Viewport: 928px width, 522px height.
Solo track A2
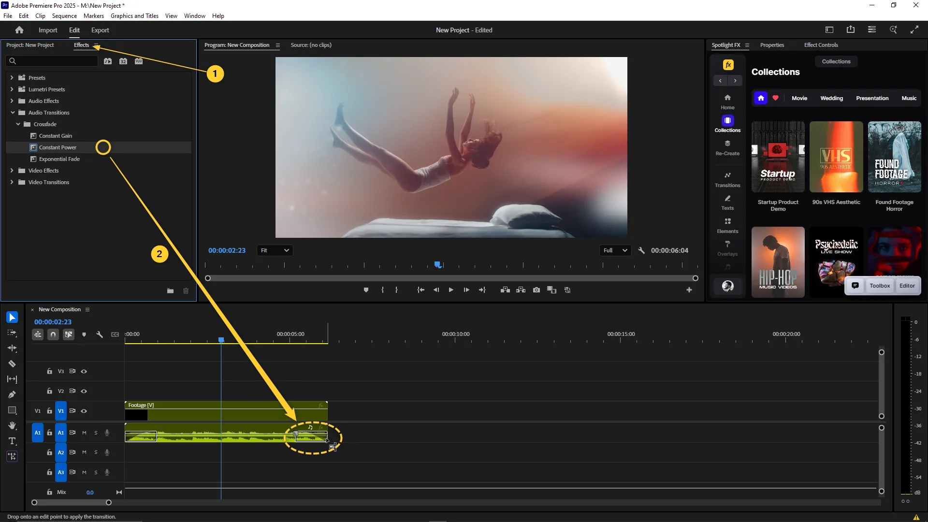96,453
